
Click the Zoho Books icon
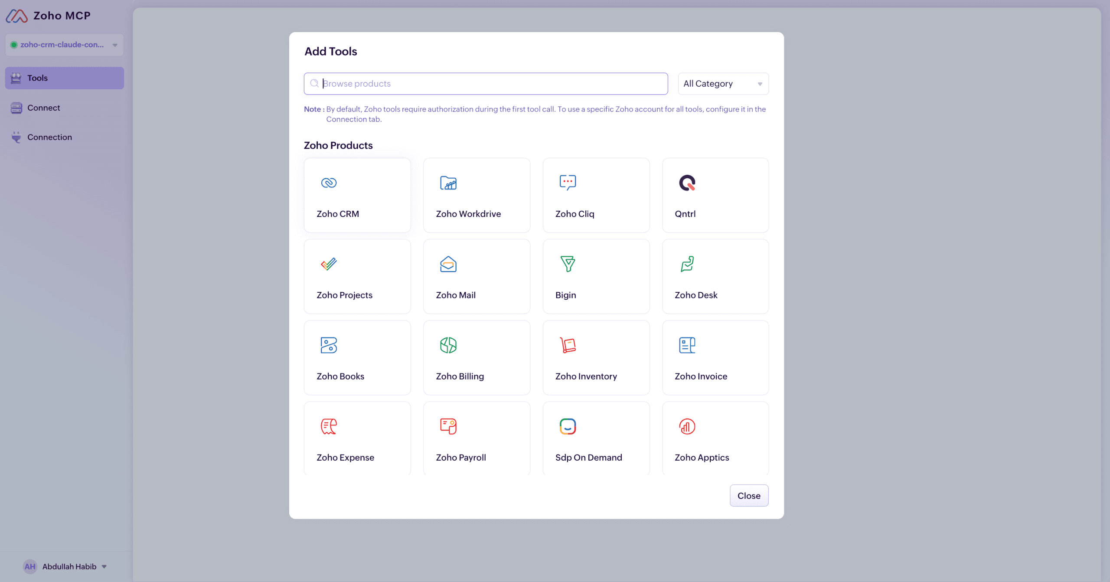328,345
